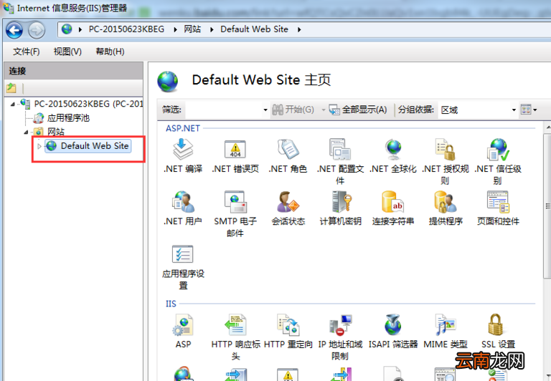Click PC-20150623KBEG in the address breadcrumb

[126, 29]
